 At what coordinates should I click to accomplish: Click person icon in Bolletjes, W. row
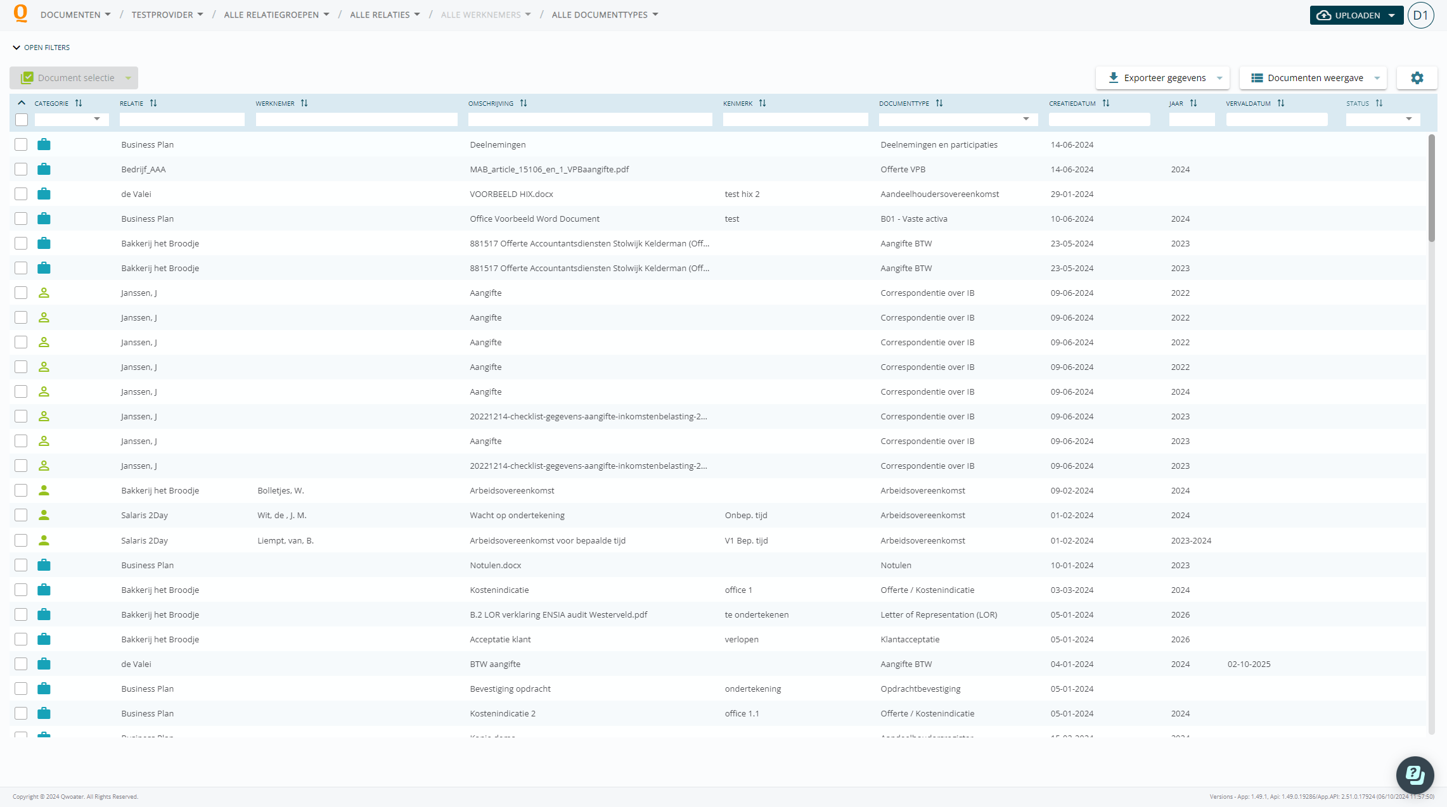(x=44, y=490)
